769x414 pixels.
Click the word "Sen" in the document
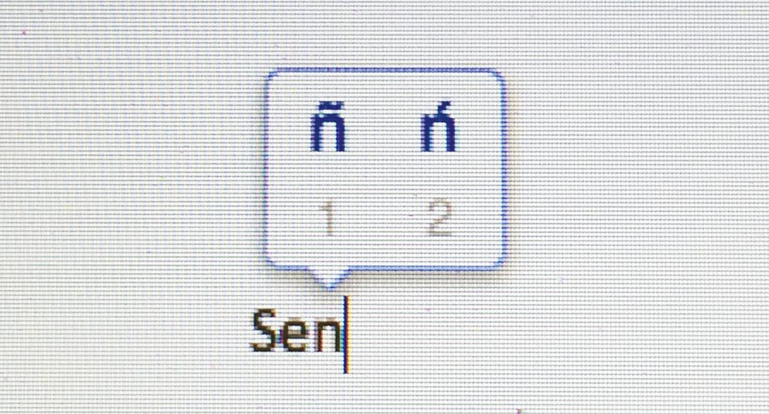click(x=297, y=331)
